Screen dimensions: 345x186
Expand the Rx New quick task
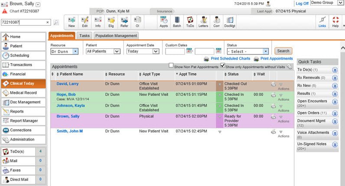[x=335, y=86]
